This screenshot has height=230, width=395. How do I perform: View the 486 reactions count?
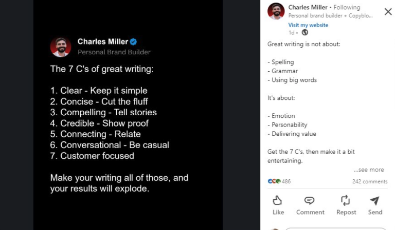click(286, 181)
